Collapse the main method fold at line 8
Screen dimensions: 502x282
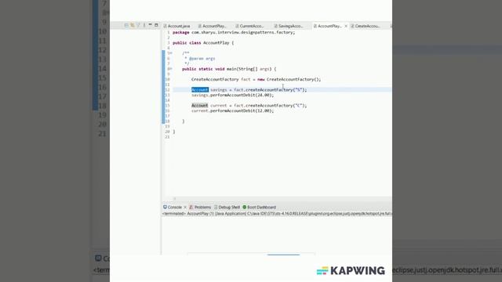170,69
